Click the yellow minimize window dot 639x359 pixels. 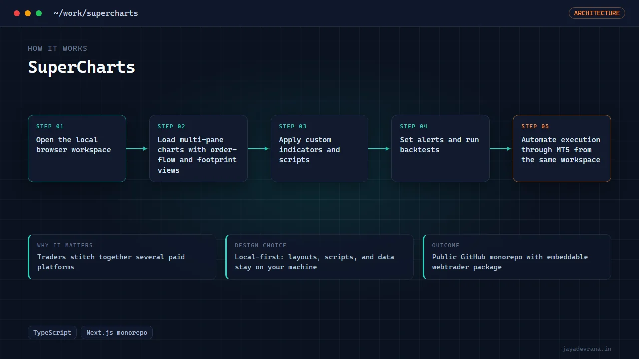point(28,13)
